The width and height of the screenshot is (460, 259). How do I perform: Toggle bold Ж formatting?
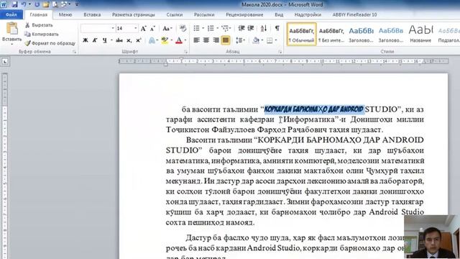click(86, 40)
